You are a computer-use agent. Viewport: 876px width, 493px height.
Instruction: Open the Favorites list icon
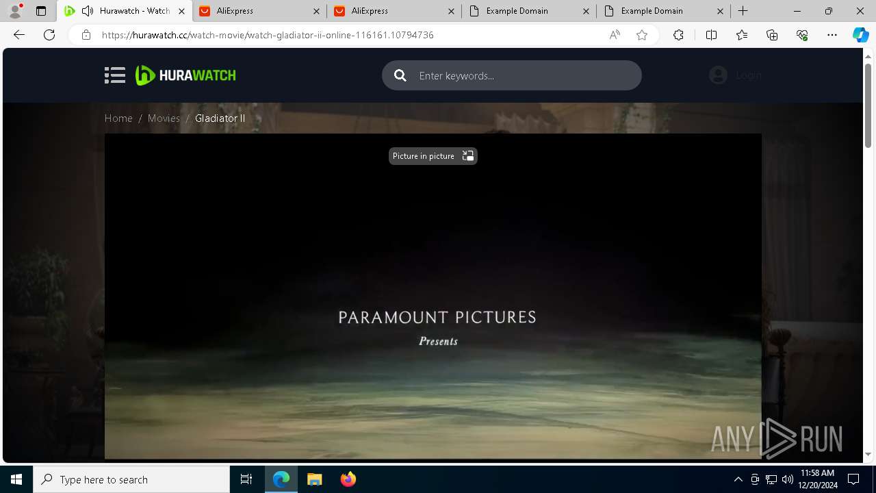[x=742, y=35]
